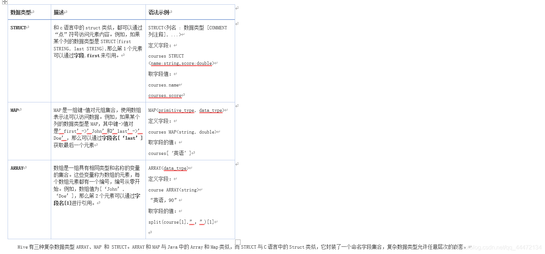Click the table resize handle square

tap(238, 242)
